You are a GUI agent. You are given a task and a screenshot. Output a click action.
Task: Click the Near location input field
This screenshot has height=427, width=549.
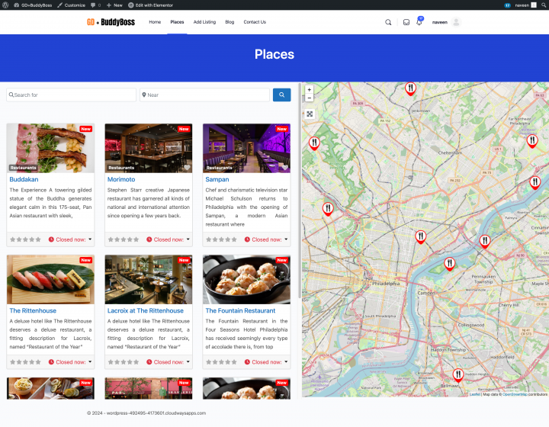click(205, 95)
